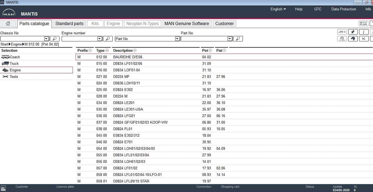Click the red Type column sort icon

pyautogui.click(x=107, y=50)
